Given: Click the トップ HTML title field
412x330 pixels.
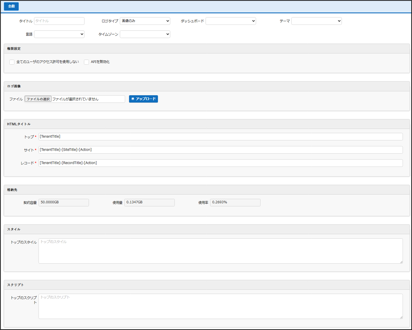Looking at the screenshot, I should 221,137.
